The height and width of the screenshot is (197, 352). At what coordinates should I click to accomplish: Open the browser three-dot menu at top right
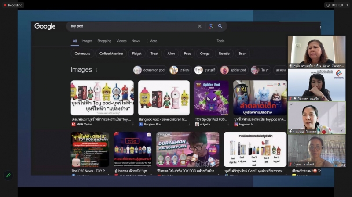point(320,26)
